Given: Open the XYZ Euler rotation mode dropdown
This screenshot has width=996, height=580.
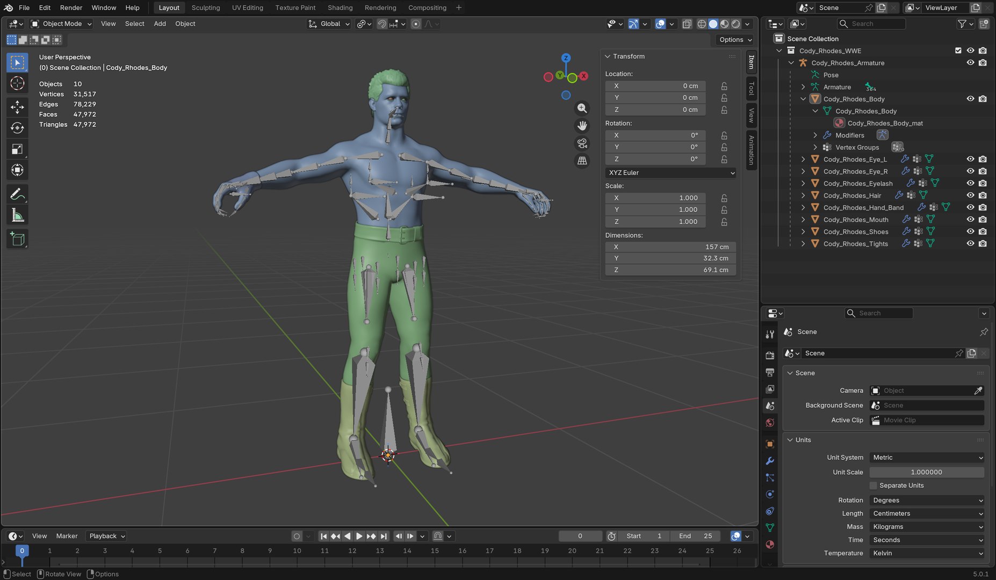Looking at the screenshot, I should (670, 173).
